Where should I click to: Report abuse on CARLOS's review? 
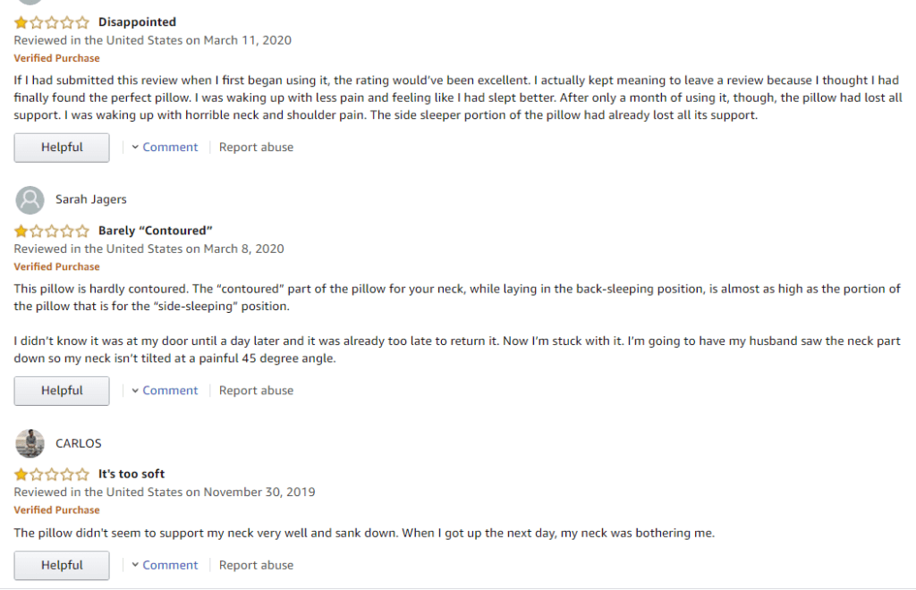coord(256,566)
